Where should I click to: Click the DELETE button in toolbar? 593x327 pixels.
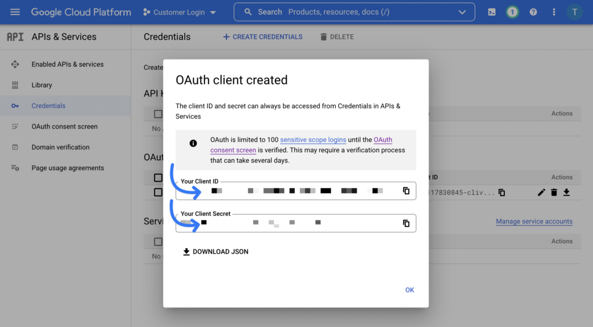coord(337,36)
